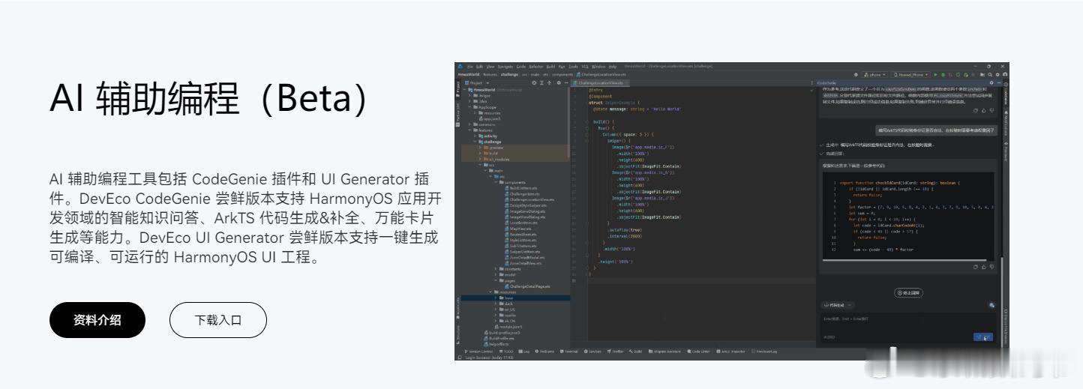Close the ChallengeLocationView.ets editor tab
Image resolution: width=1083 pixels, height=389 pixels.
coord(626,83)
